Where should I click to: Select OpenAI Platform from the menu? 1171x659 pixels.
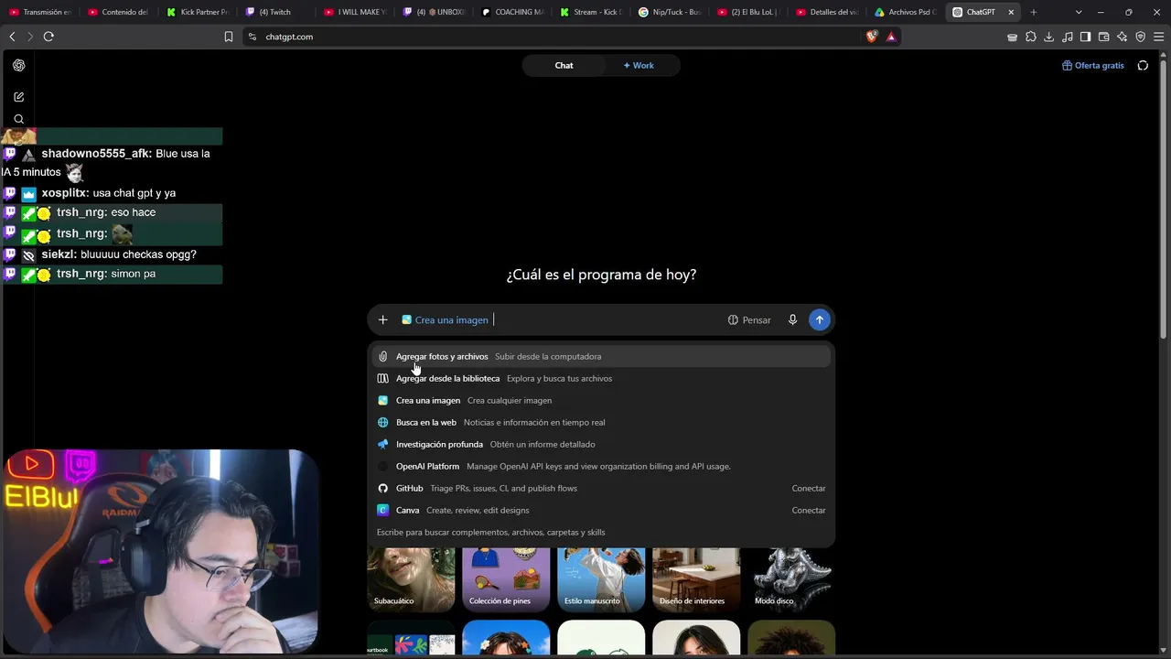coord(601,467)
